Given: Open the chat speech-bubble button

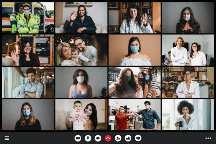Looking at the screenshot, I should coord(98,138).
